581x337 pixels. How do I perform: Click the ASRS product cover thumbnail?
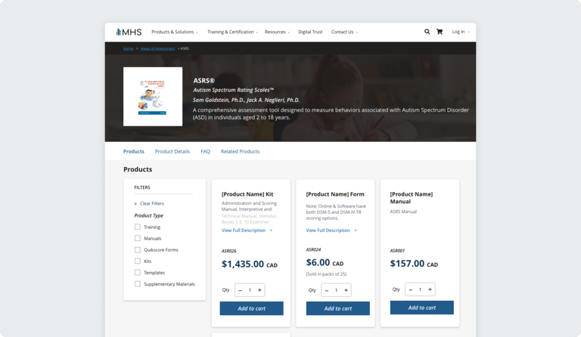pos(153,97)
